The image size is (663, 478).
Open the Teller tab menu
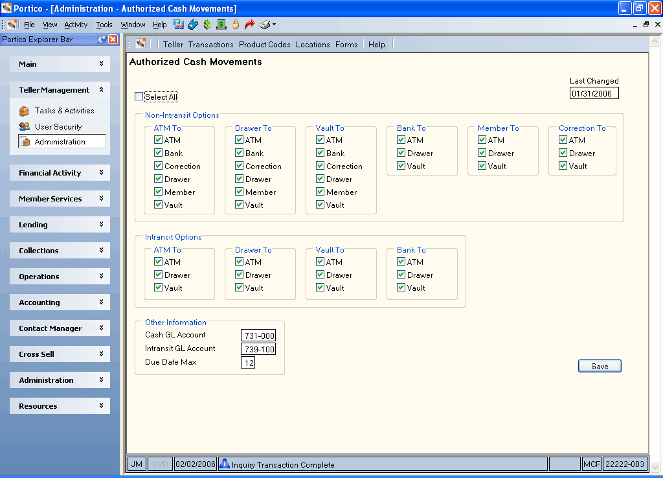point(173,45)
